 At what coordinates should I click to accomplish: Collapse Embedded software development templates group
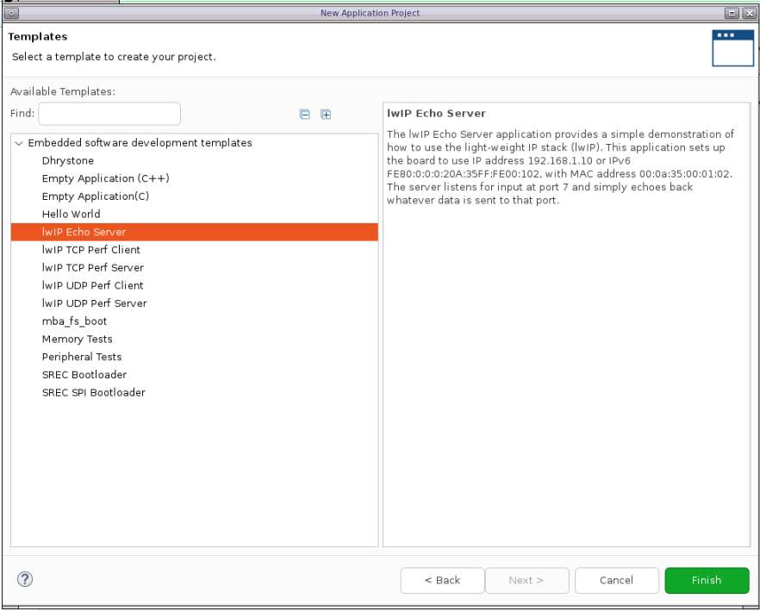[19, 143]
